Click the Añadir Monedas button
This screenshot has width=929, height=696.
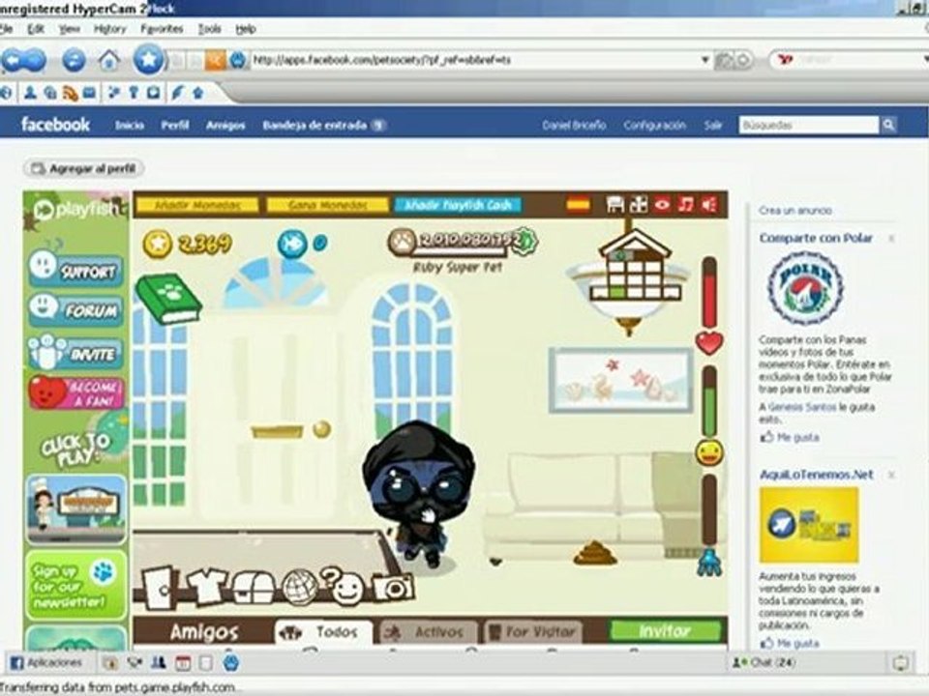[x=197, y=205]
